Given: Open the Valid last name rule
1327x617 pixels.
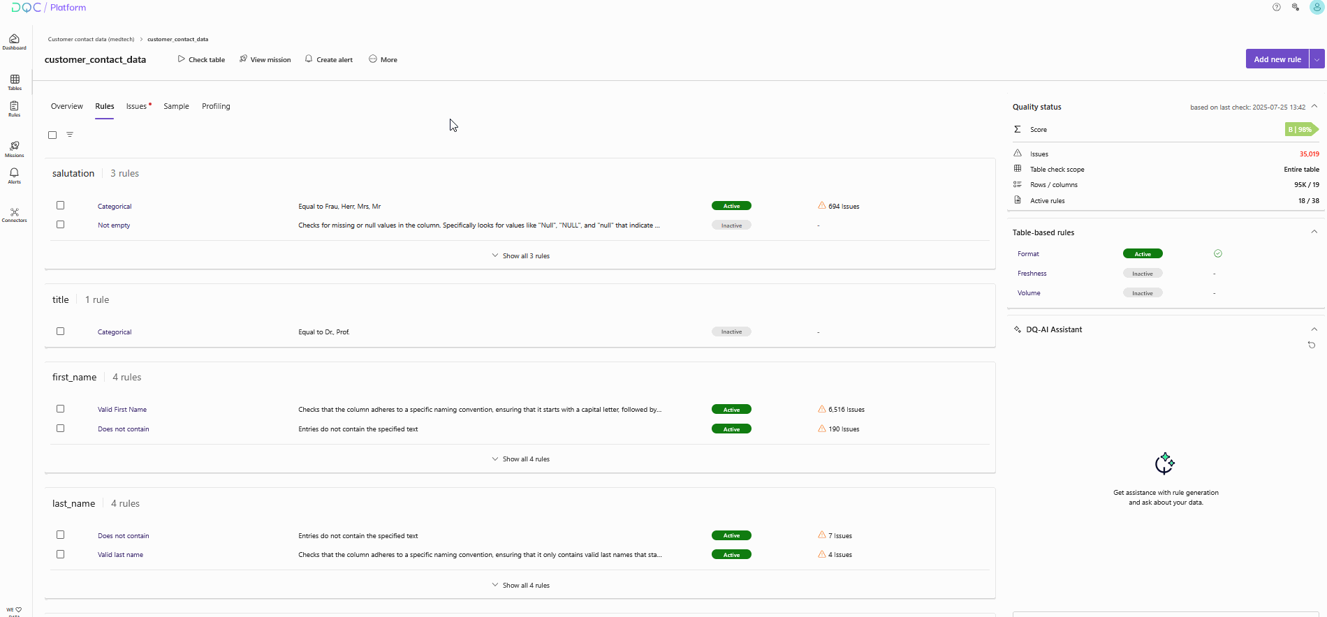Looking at the screenshot, I should [120, 555].
